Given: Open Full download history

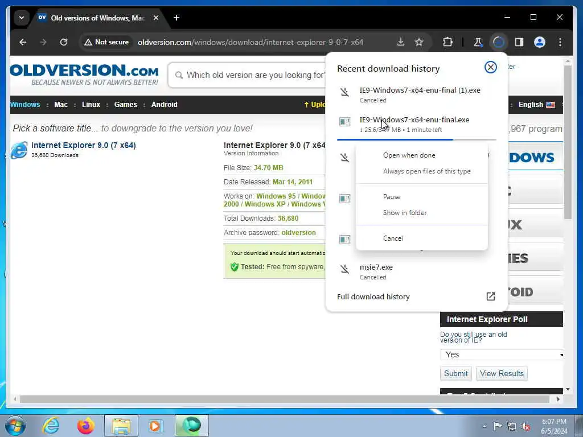Looking at the screenshot, I should [x=373, y=296].
